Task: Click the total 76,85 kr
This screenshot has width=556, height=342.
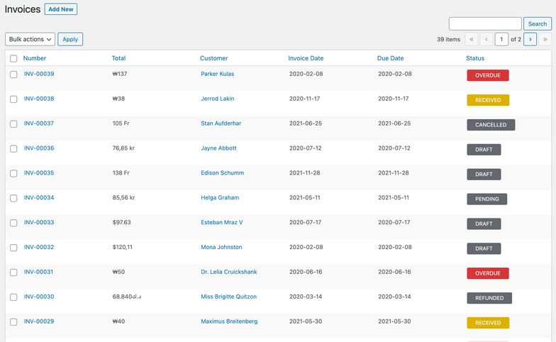Action: [x=123, y=148]
